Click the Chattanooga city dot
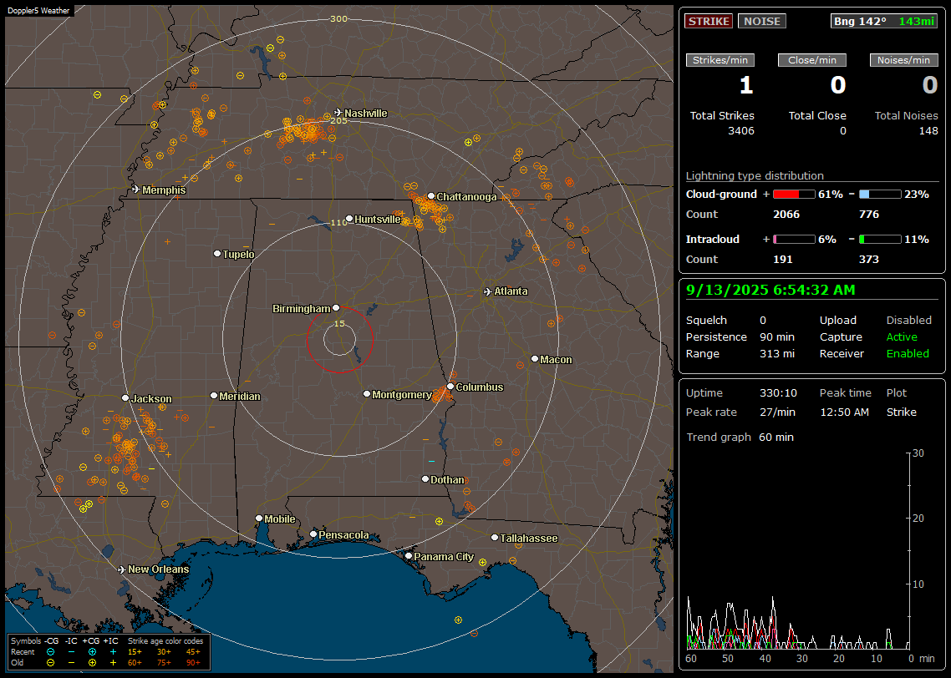Screen dimensions: 951x678 [x=430, y=195]
